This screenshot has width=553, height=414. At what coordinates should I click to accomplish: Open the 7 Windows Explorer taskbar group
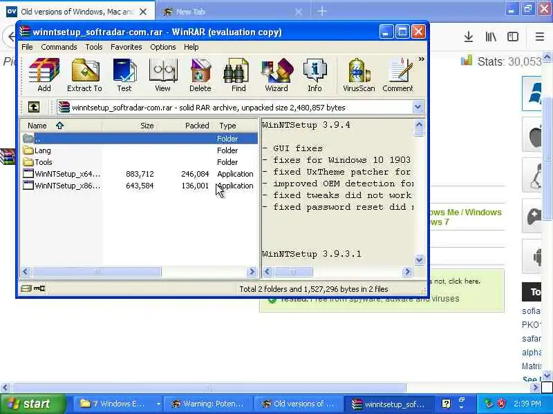click(x=118, y=404)
